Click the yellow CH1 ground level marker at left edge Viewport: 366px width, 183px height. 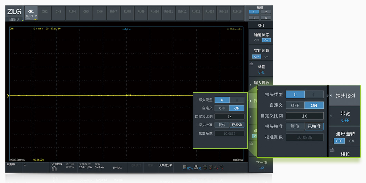[8, 96]
